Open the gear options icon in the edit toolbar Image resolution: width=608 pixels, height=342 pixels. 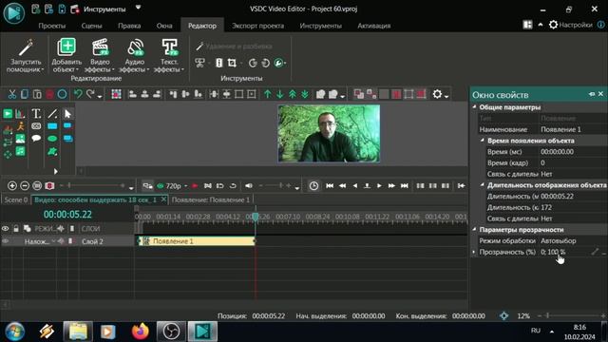(x=437, y=94)
